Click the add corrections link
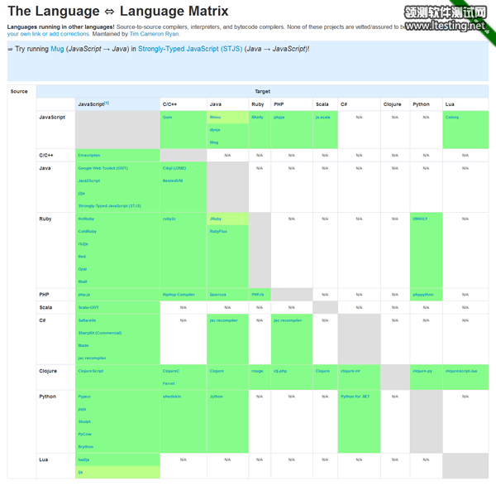This screenshot has height=486, width=496. pos(62,34)
